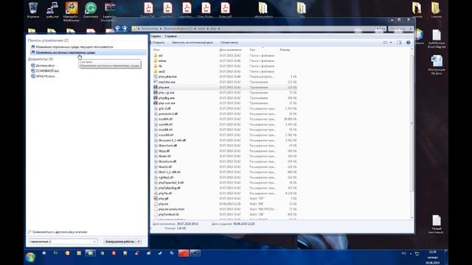472x265 pixels.
Task: Open Explorer help question mark icon
Action: [409, 43]
